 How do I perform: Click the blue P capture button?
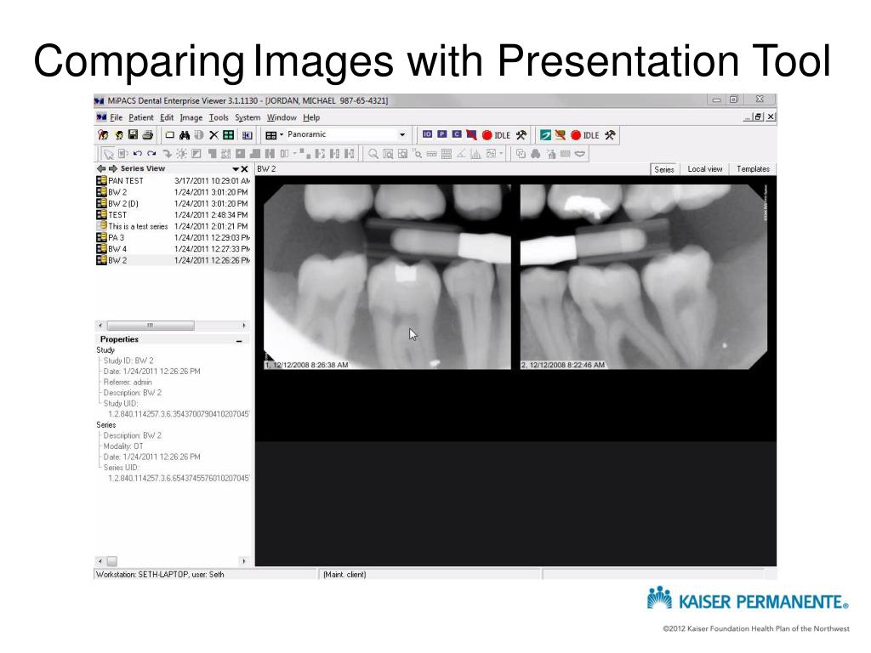click(x=442, y=134)
